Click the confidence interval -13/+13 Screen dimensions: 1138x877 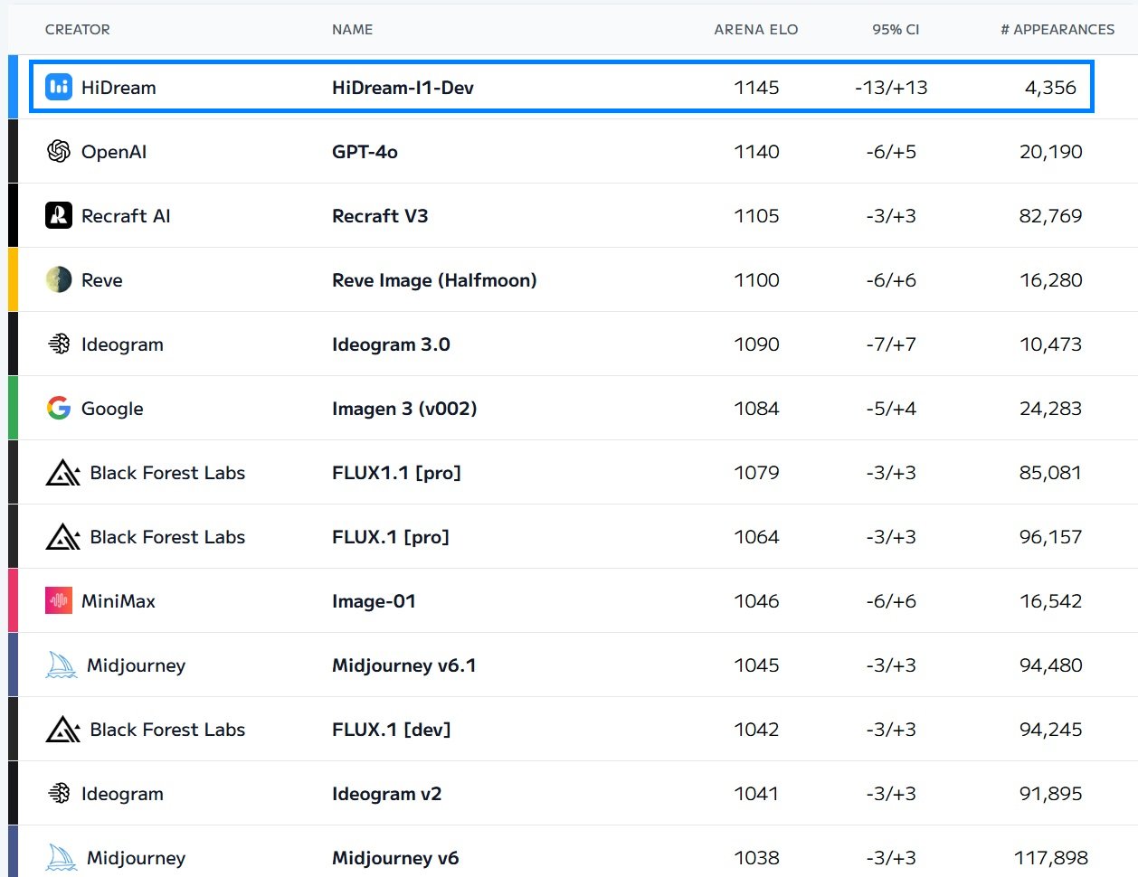[x=891, y=88]
